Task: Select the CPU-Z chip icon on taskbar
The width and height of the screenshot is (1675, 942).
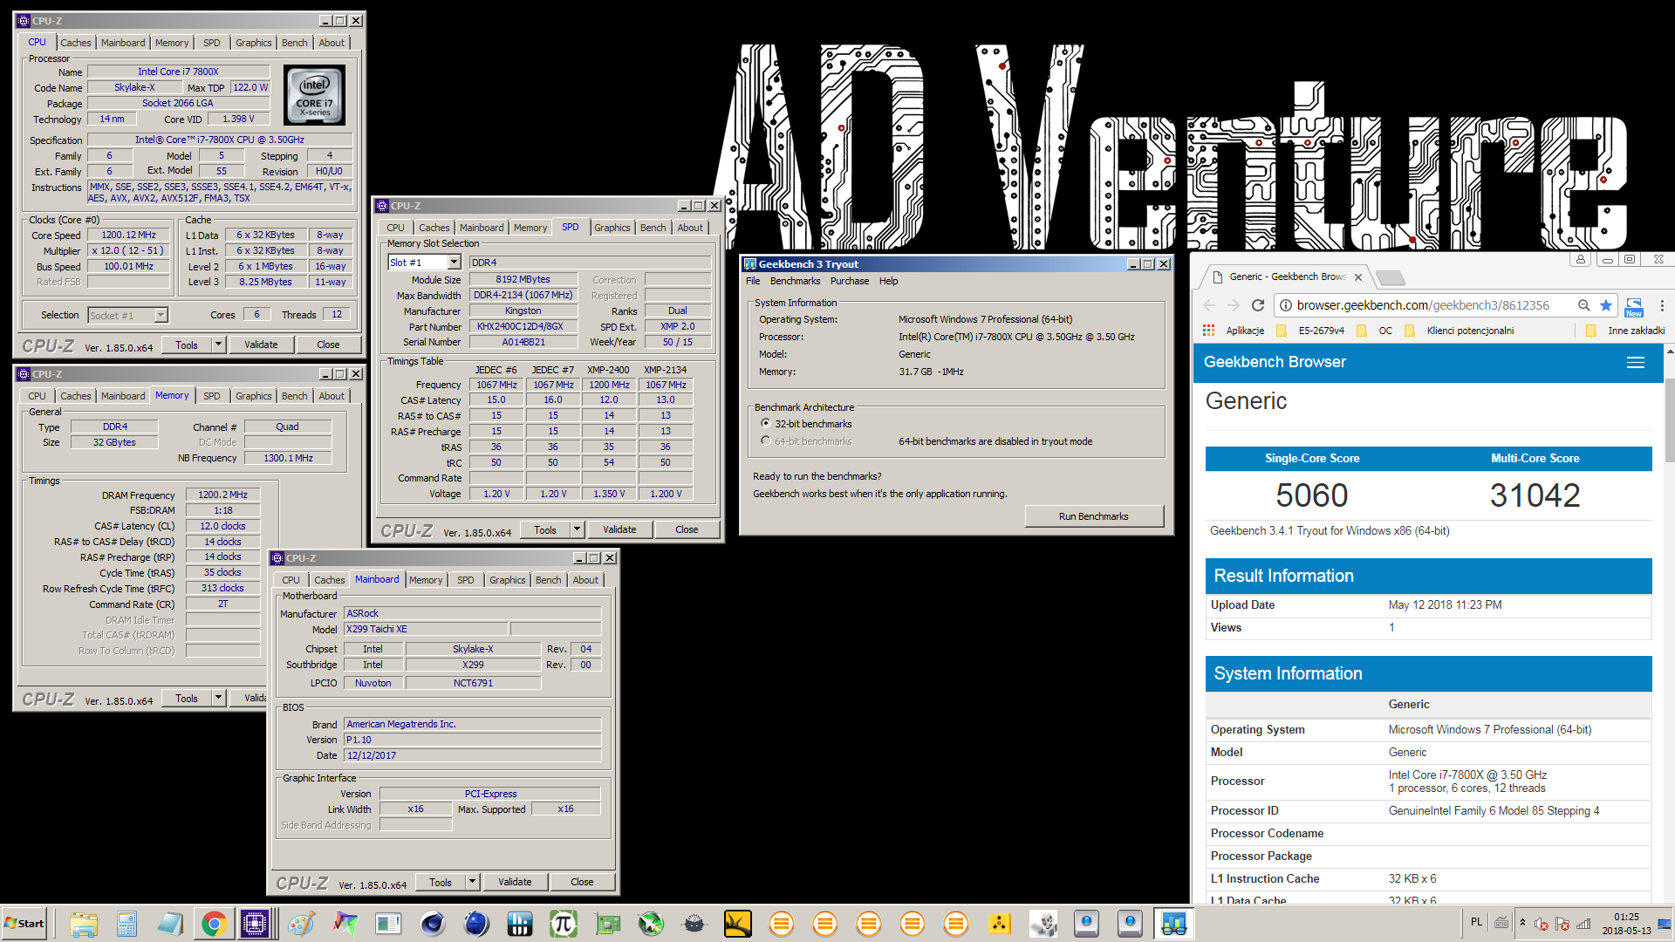Action: tap(256, 924)
